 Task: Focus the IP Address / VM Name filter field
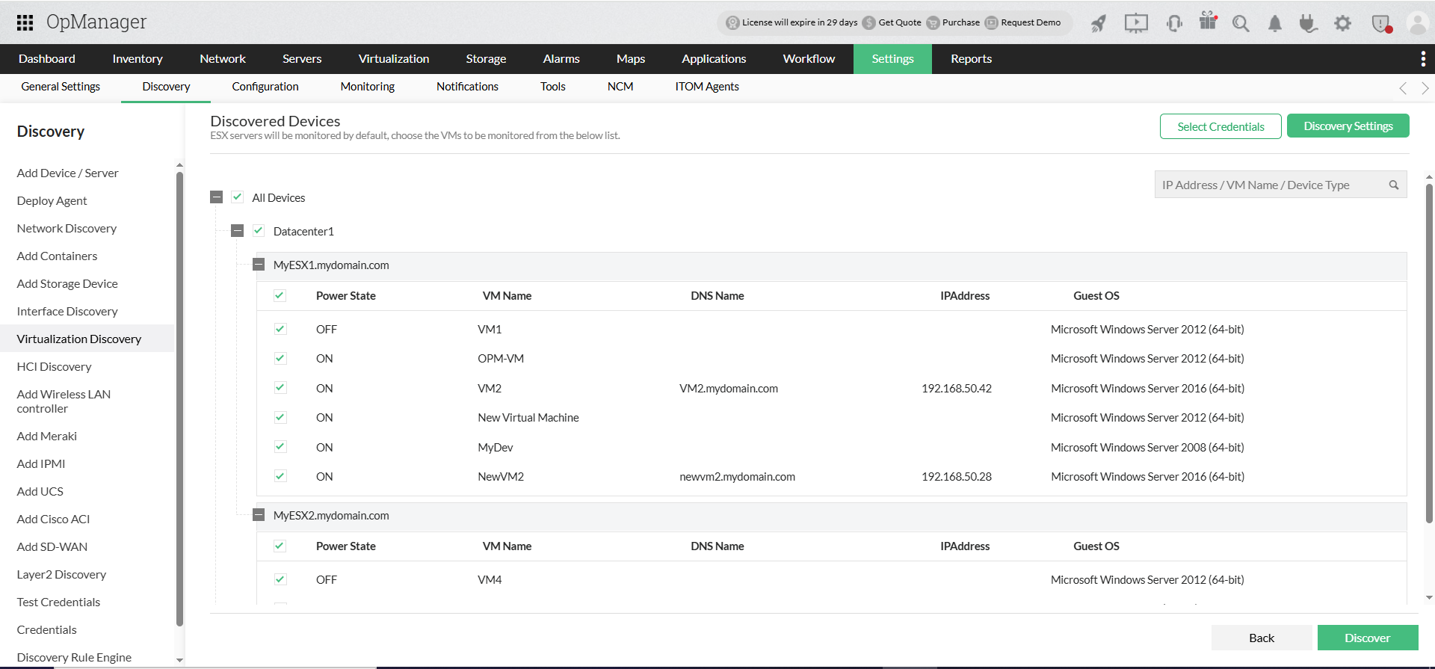(1280, 185)
